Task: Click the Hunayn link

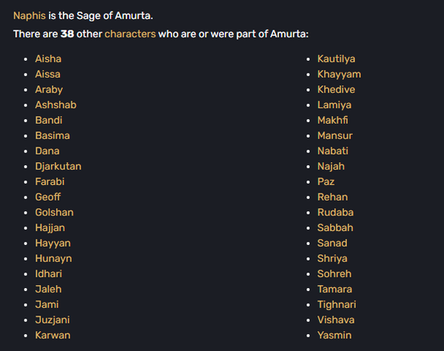Action: (53, 258)
